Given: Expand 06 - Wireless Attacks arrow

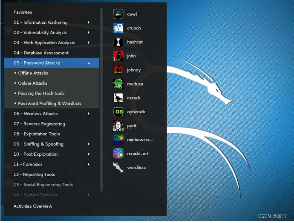Looking at the screenshot, I should point(89,114).
